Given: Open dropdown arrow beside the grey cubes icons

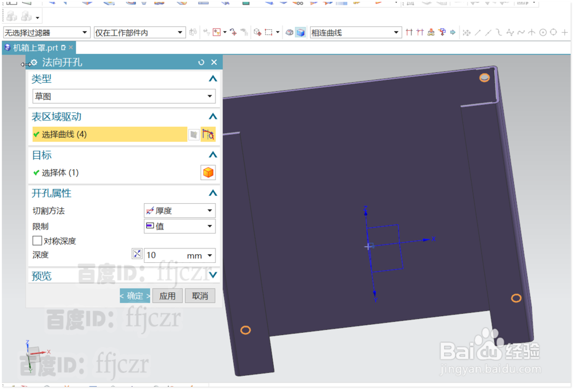Looking at the screenshot, I should [37, 18].
